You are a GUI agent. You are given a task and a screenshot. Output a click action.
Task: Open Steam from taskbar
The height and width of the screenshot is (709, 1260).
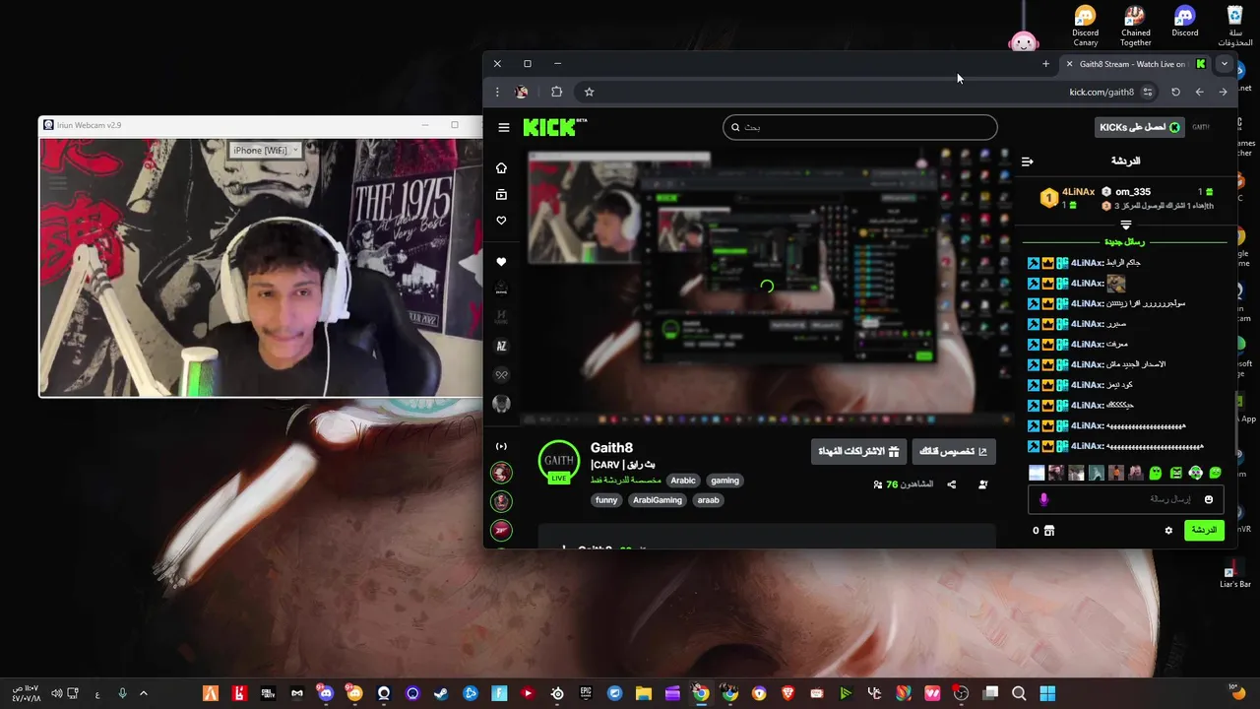[441, 693]
